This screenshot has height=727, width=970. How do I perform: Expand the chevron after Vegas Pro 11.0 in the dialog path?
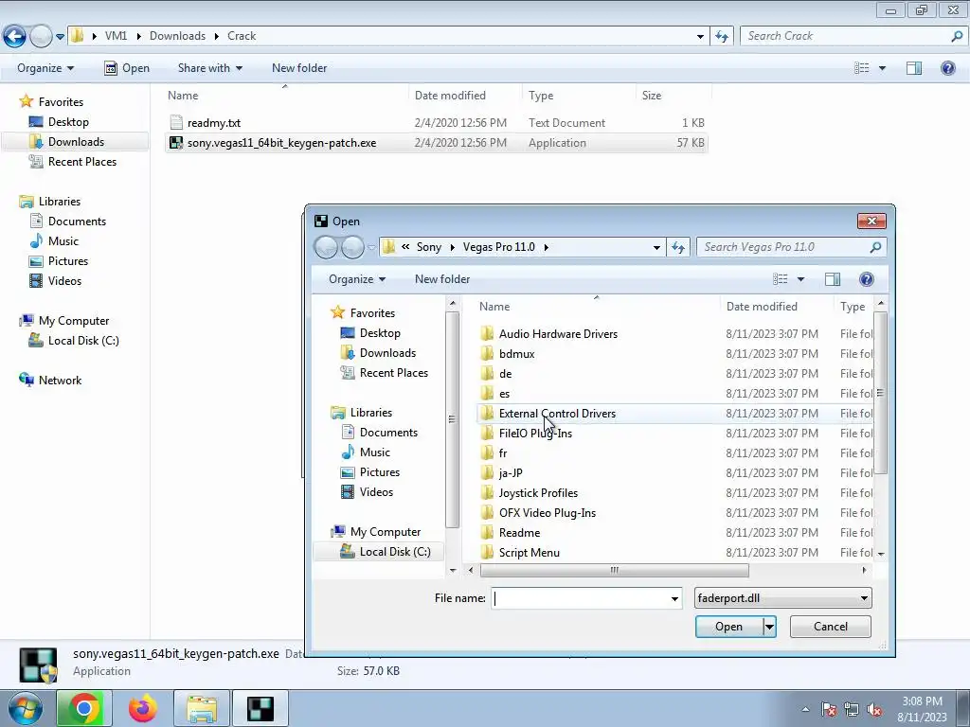547,247
